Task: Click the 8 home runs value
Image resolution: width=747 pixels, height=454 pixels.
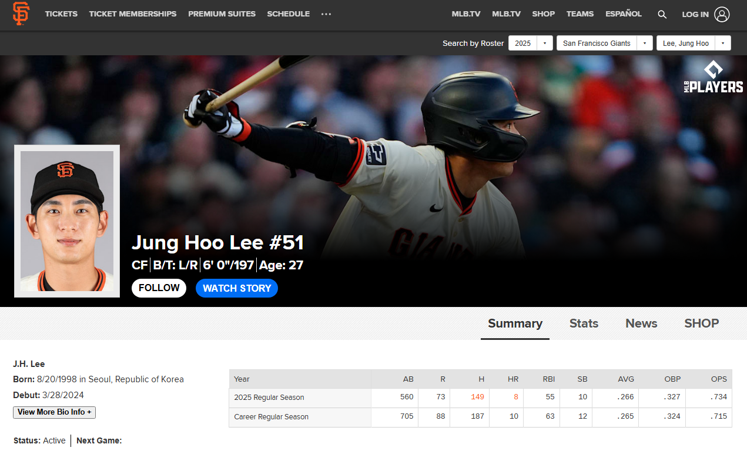Action: tap(516, 397)
